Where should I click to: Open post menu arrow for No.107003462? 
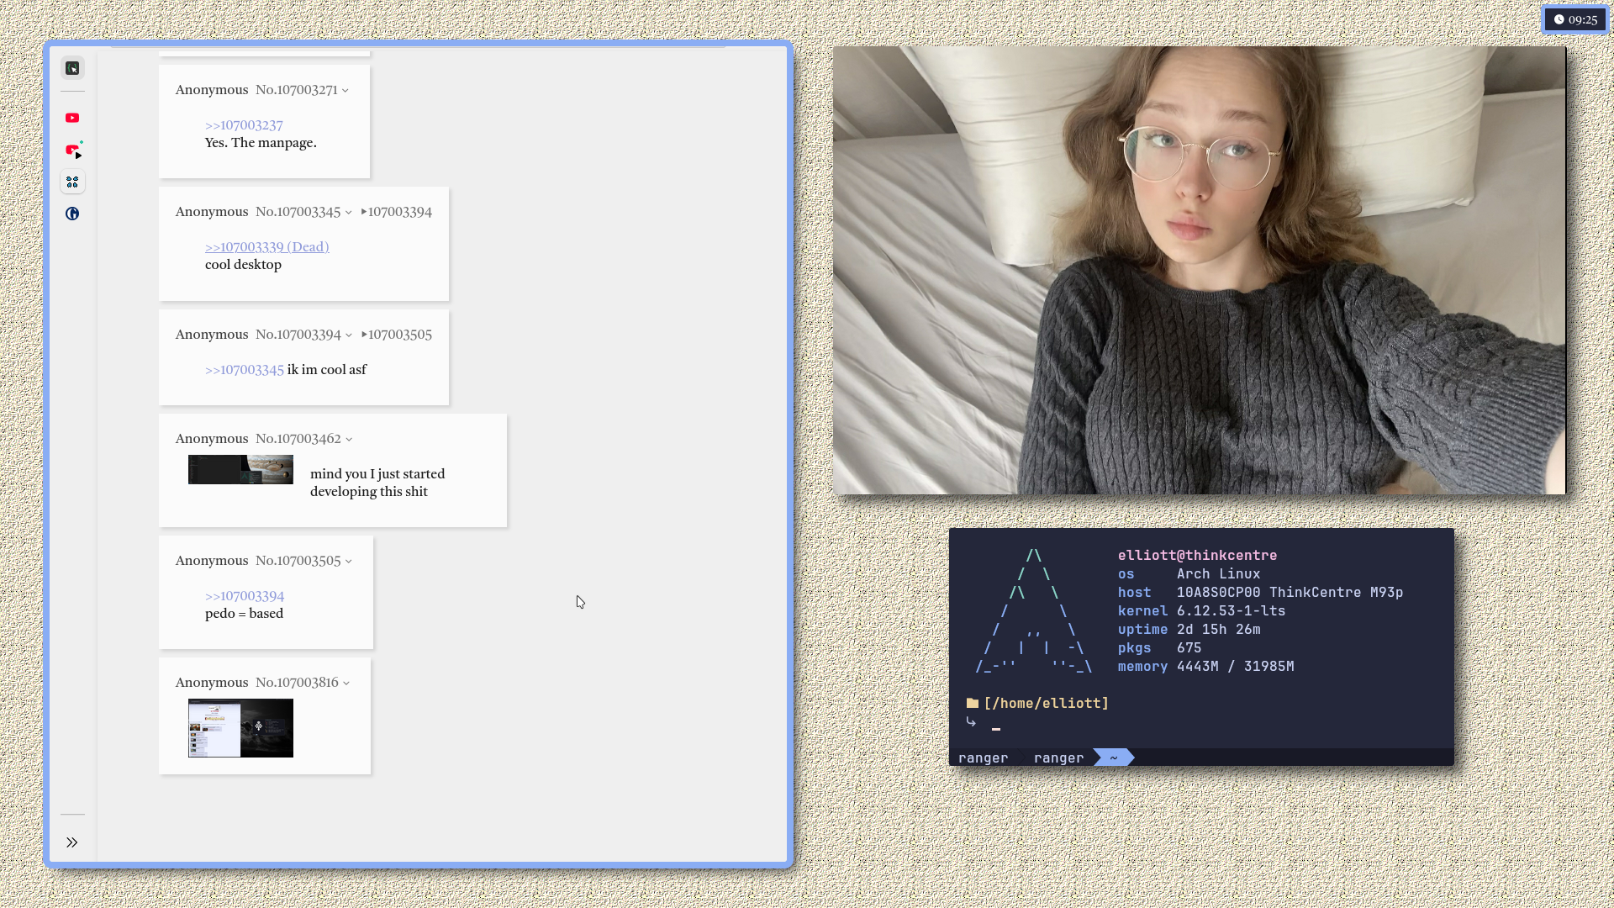tap(349, 440)
